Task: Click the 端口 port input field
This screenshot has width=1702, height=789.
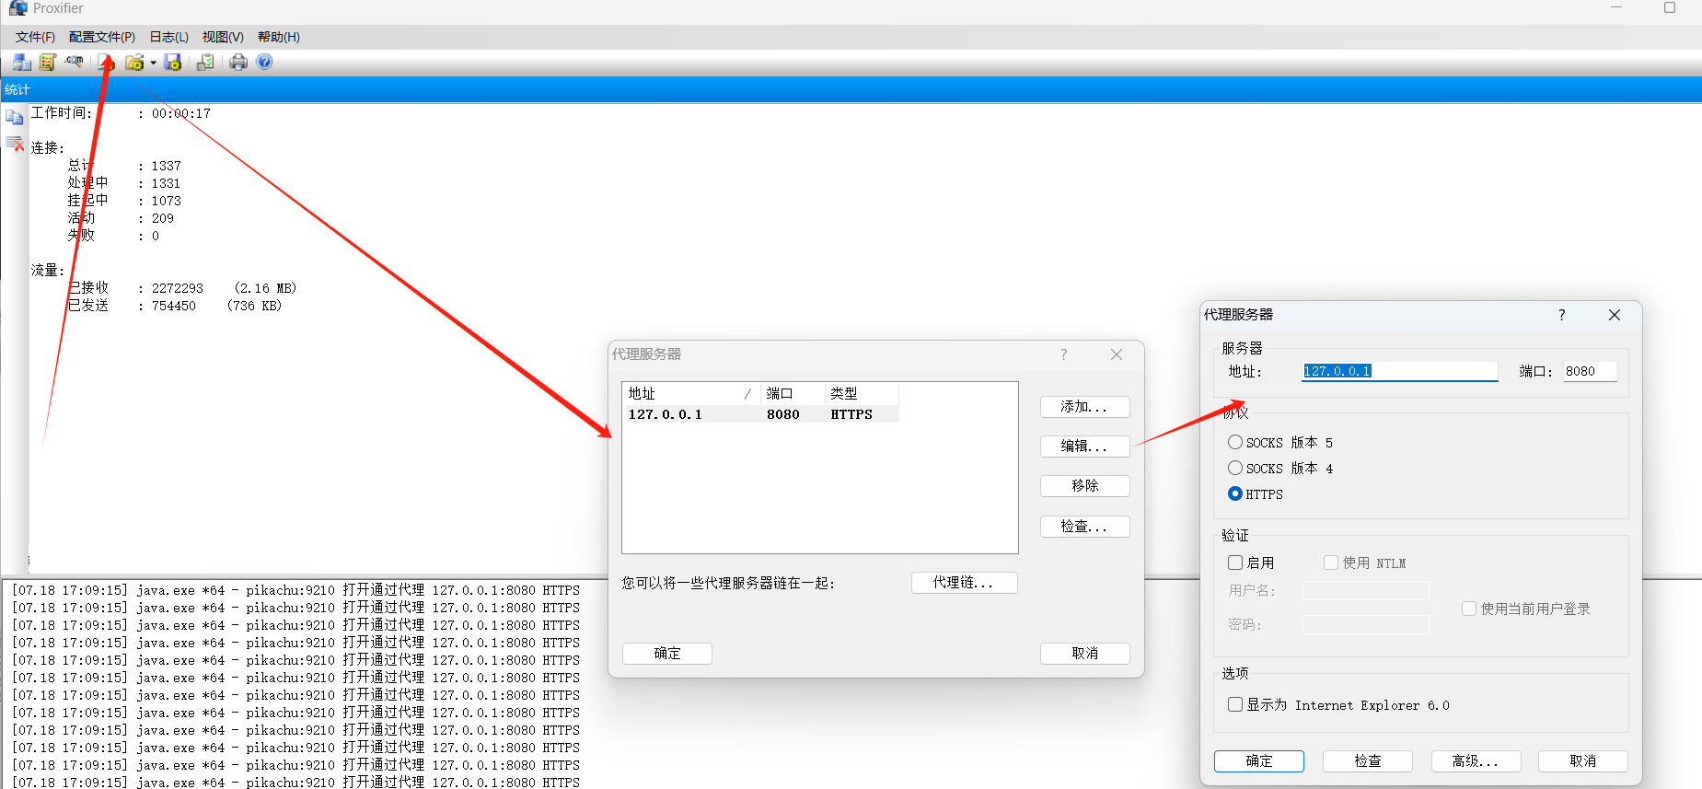Action: click(1590, 371)
